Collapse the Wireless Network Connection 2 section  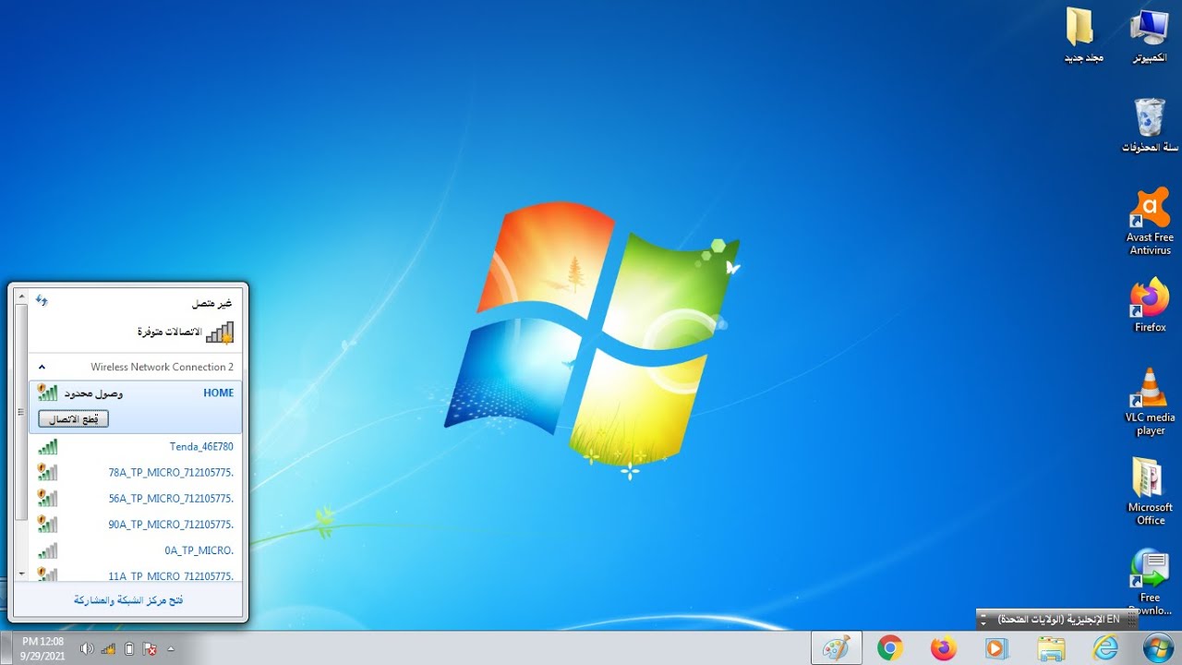point(42,367)
